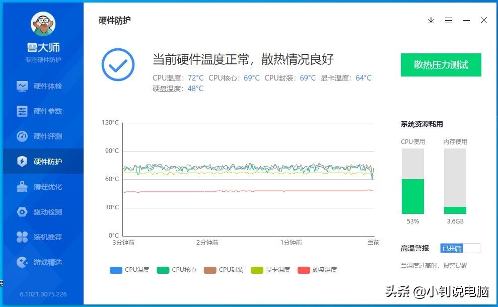Screen dimensions: 498x307
Task: Start the 散热压力测试 stress test
Action: (441, 65)
